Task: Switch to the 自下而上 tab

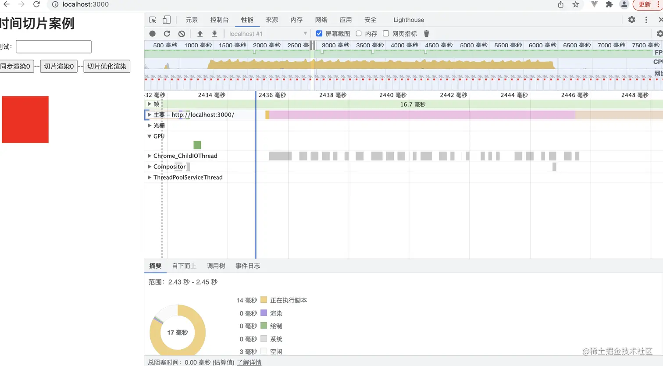Action: [184, 266]
